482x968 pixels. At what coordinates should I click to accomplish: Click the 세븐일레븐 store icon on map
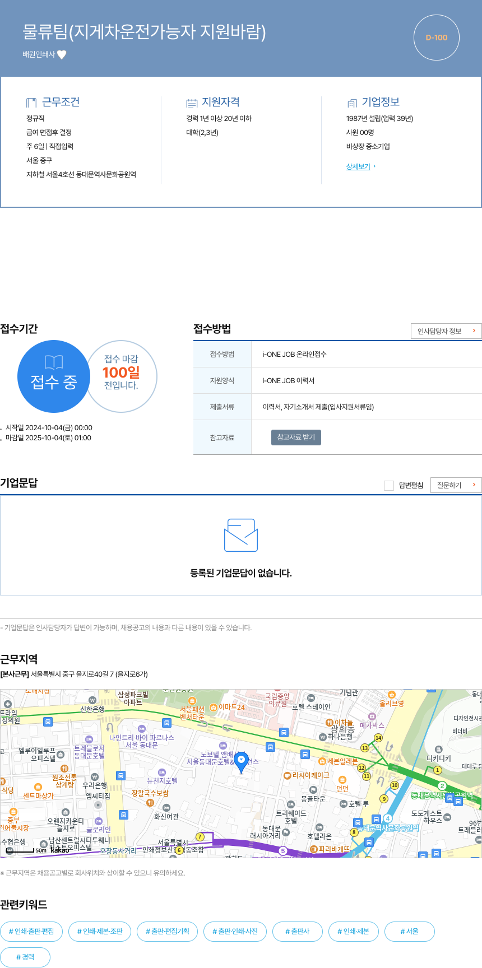click(322, 761)
